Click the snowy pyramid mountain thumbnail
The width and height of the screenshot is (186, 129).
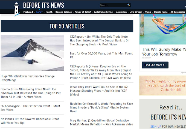point(32,53)
